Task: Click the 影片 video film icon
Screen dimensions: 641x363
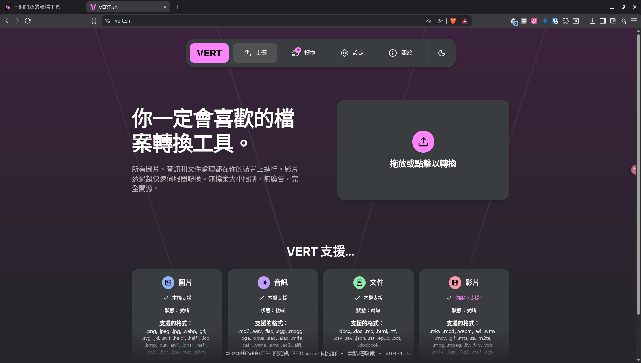Action: [x=455, y=283]
